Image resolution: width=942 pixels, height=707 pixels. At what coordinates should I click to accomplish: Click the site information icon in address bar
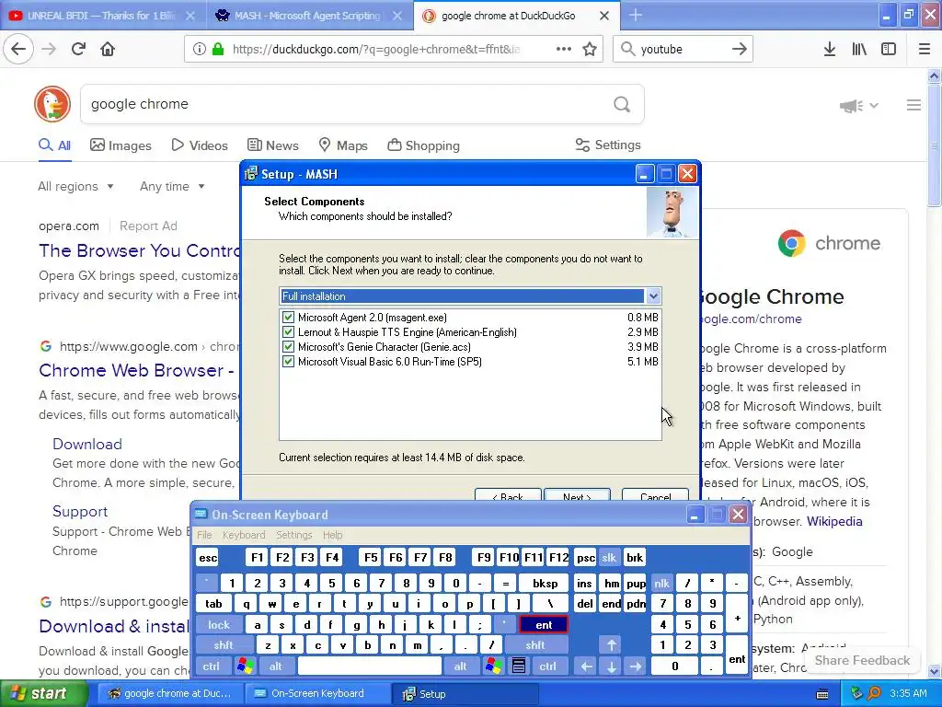[x=200, y=49]
